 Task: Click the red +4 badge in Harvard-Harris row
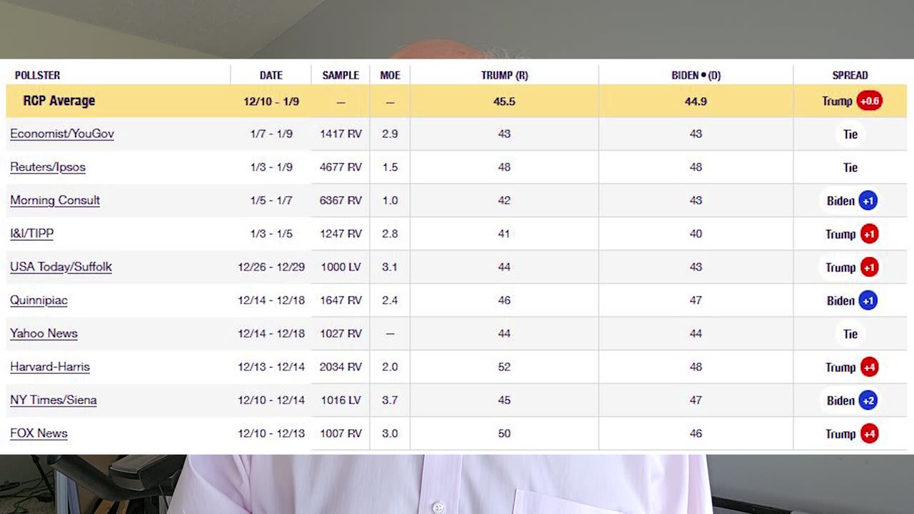coord(869,367)
